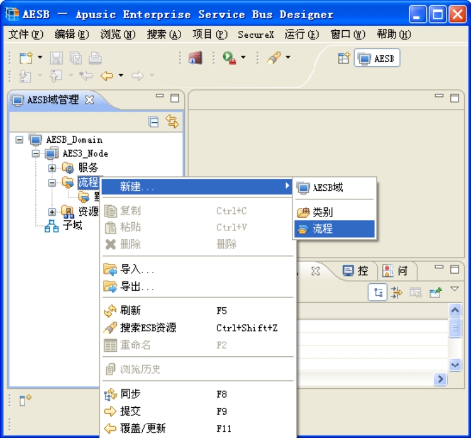The width and height of the screenshot is (471, 438).
Task: Open the bottom panel view menu triangle
Action: (x=455, y=289)
